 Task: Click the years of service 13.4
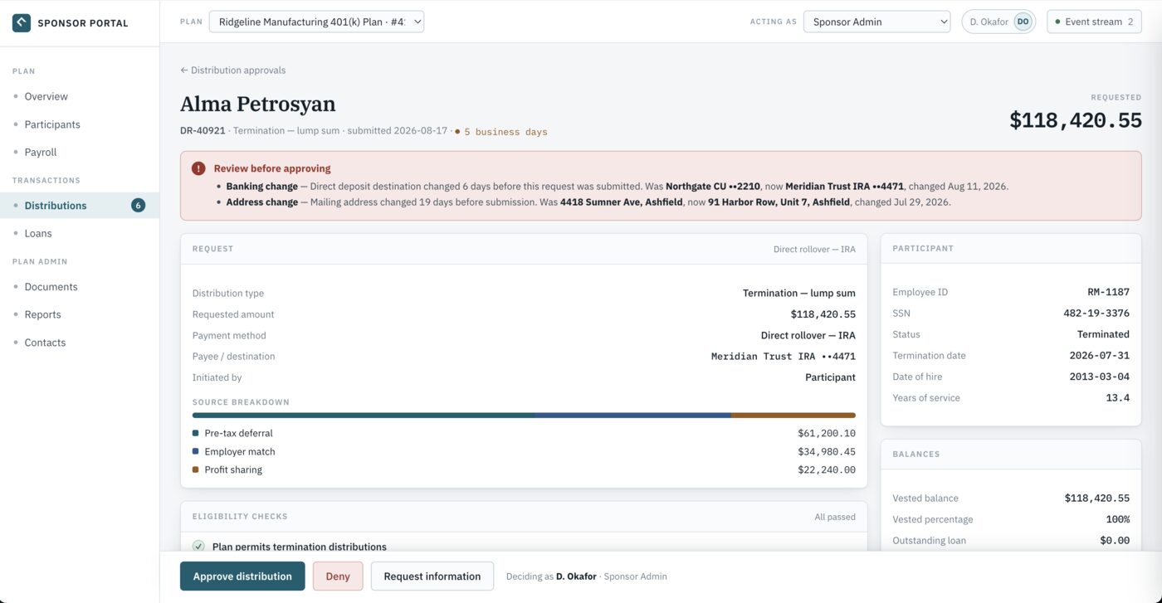click(x=1118, y=397)
